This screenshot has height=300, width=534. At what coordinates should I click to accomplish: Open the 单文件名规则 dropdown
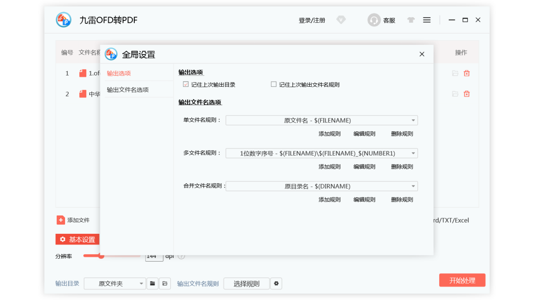(321, 120)
